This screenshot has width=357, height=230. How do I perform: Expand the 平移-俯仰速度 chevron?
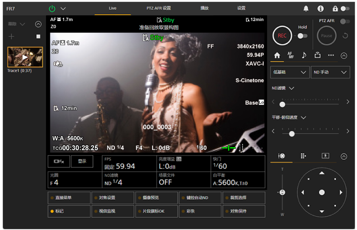pos(303,117)
